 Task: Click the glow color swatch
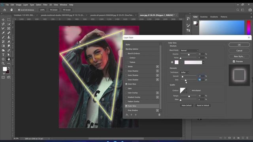point(177,62)
